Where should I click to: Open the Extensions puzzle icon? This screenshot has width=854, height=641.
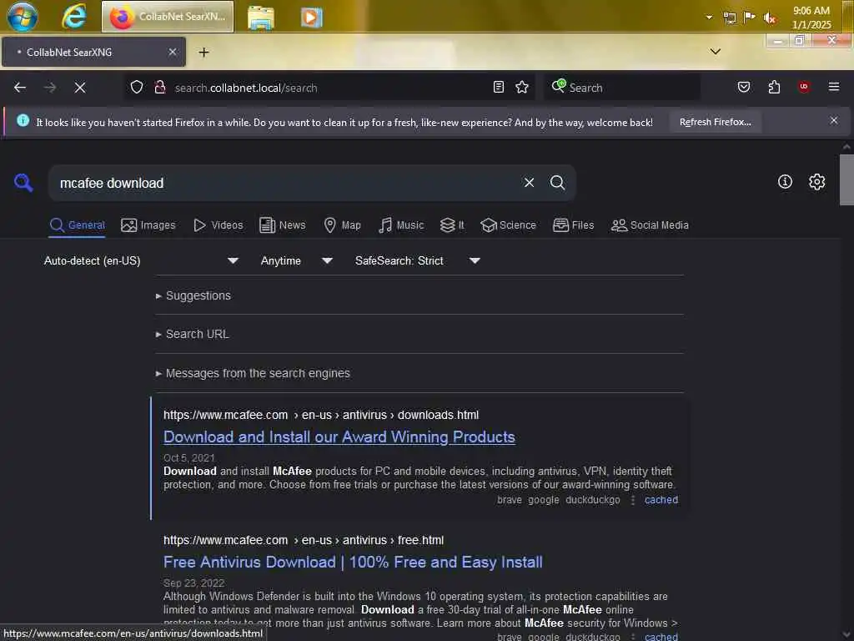click(774, 87)
